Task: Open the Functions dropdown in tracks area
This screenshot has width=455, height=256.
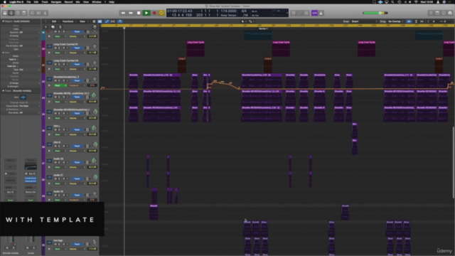Action: click(69, 21)
